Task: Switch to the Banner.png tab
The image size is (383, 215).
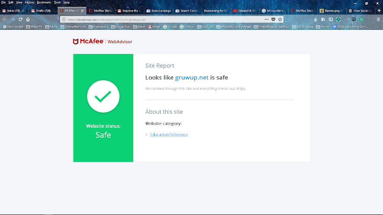Action: [331, 11]
